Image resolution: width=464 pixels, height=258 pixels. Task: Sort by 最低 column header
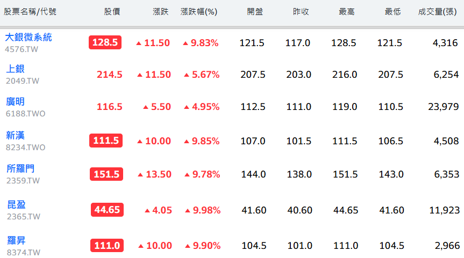pyautogui.click(x=392, y=12)
